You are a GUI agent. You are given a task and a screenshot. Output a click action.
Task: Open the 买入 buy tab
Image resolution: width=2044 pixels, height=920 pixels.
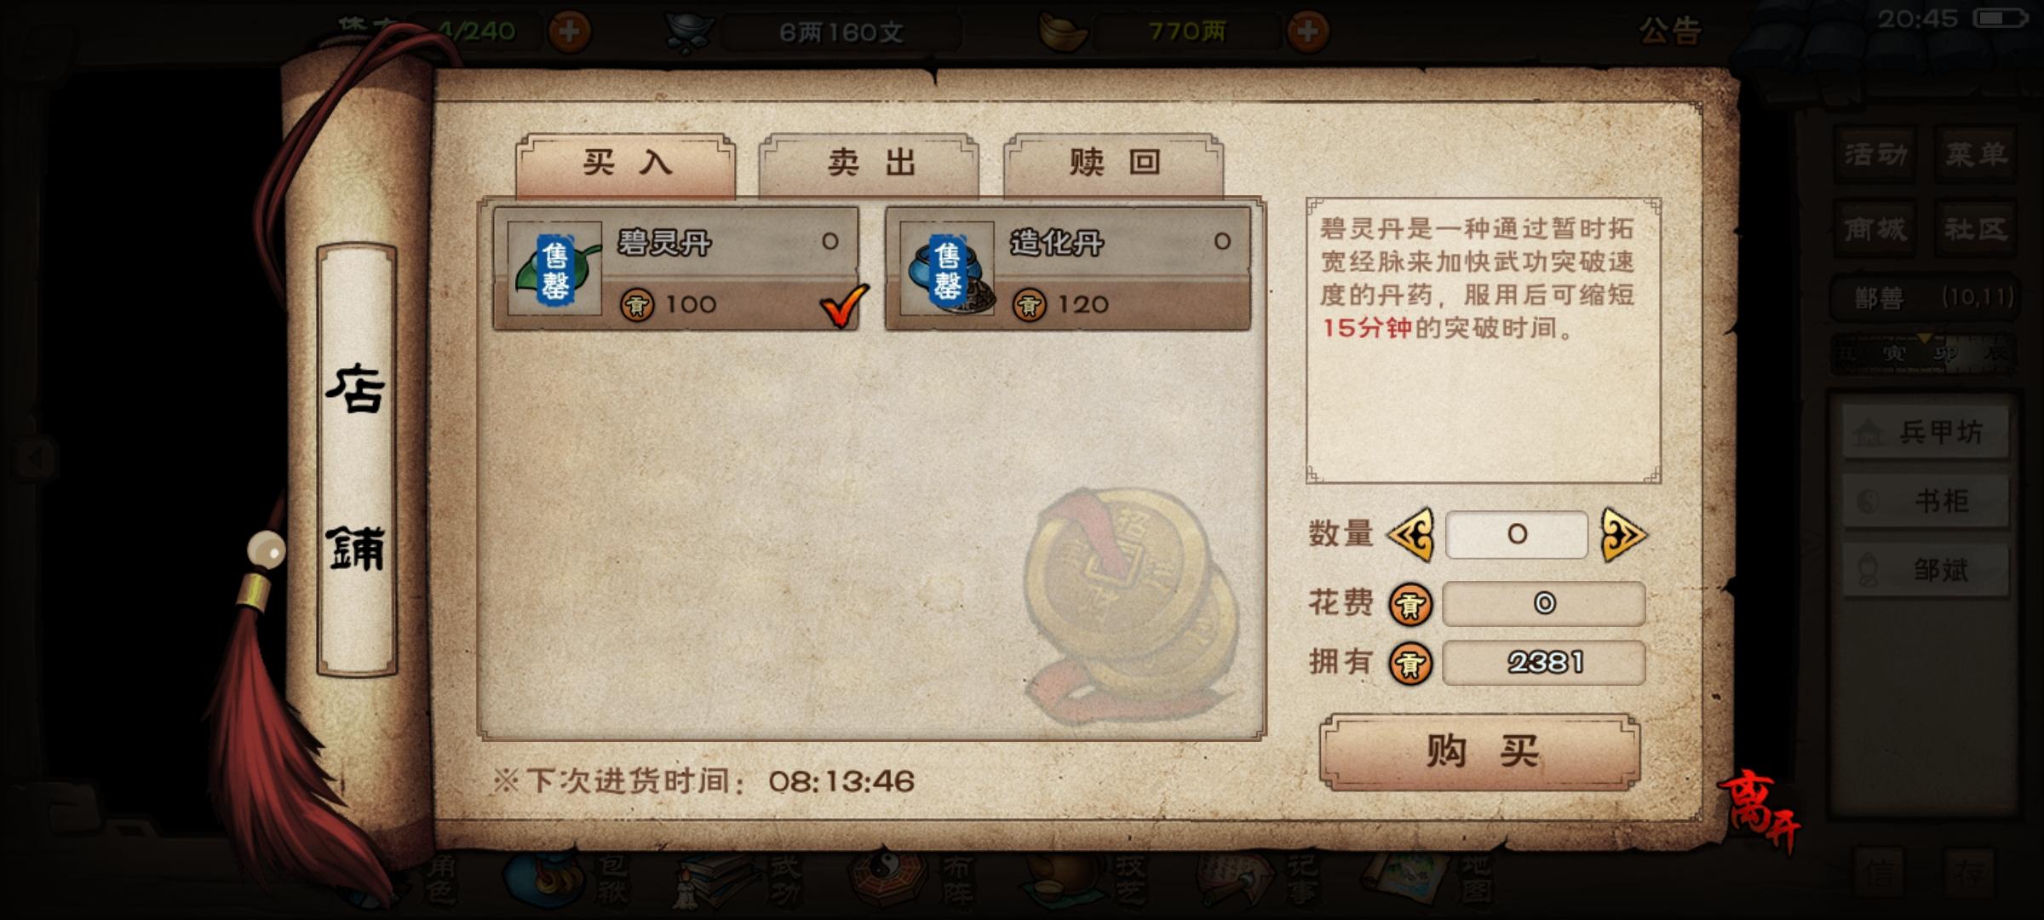(626, 164)
